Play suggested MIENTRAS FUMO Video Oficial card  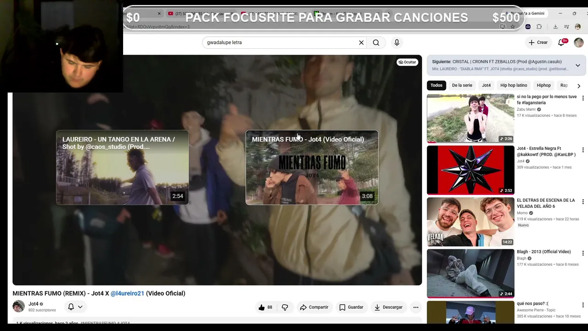(x=312, y=167)
